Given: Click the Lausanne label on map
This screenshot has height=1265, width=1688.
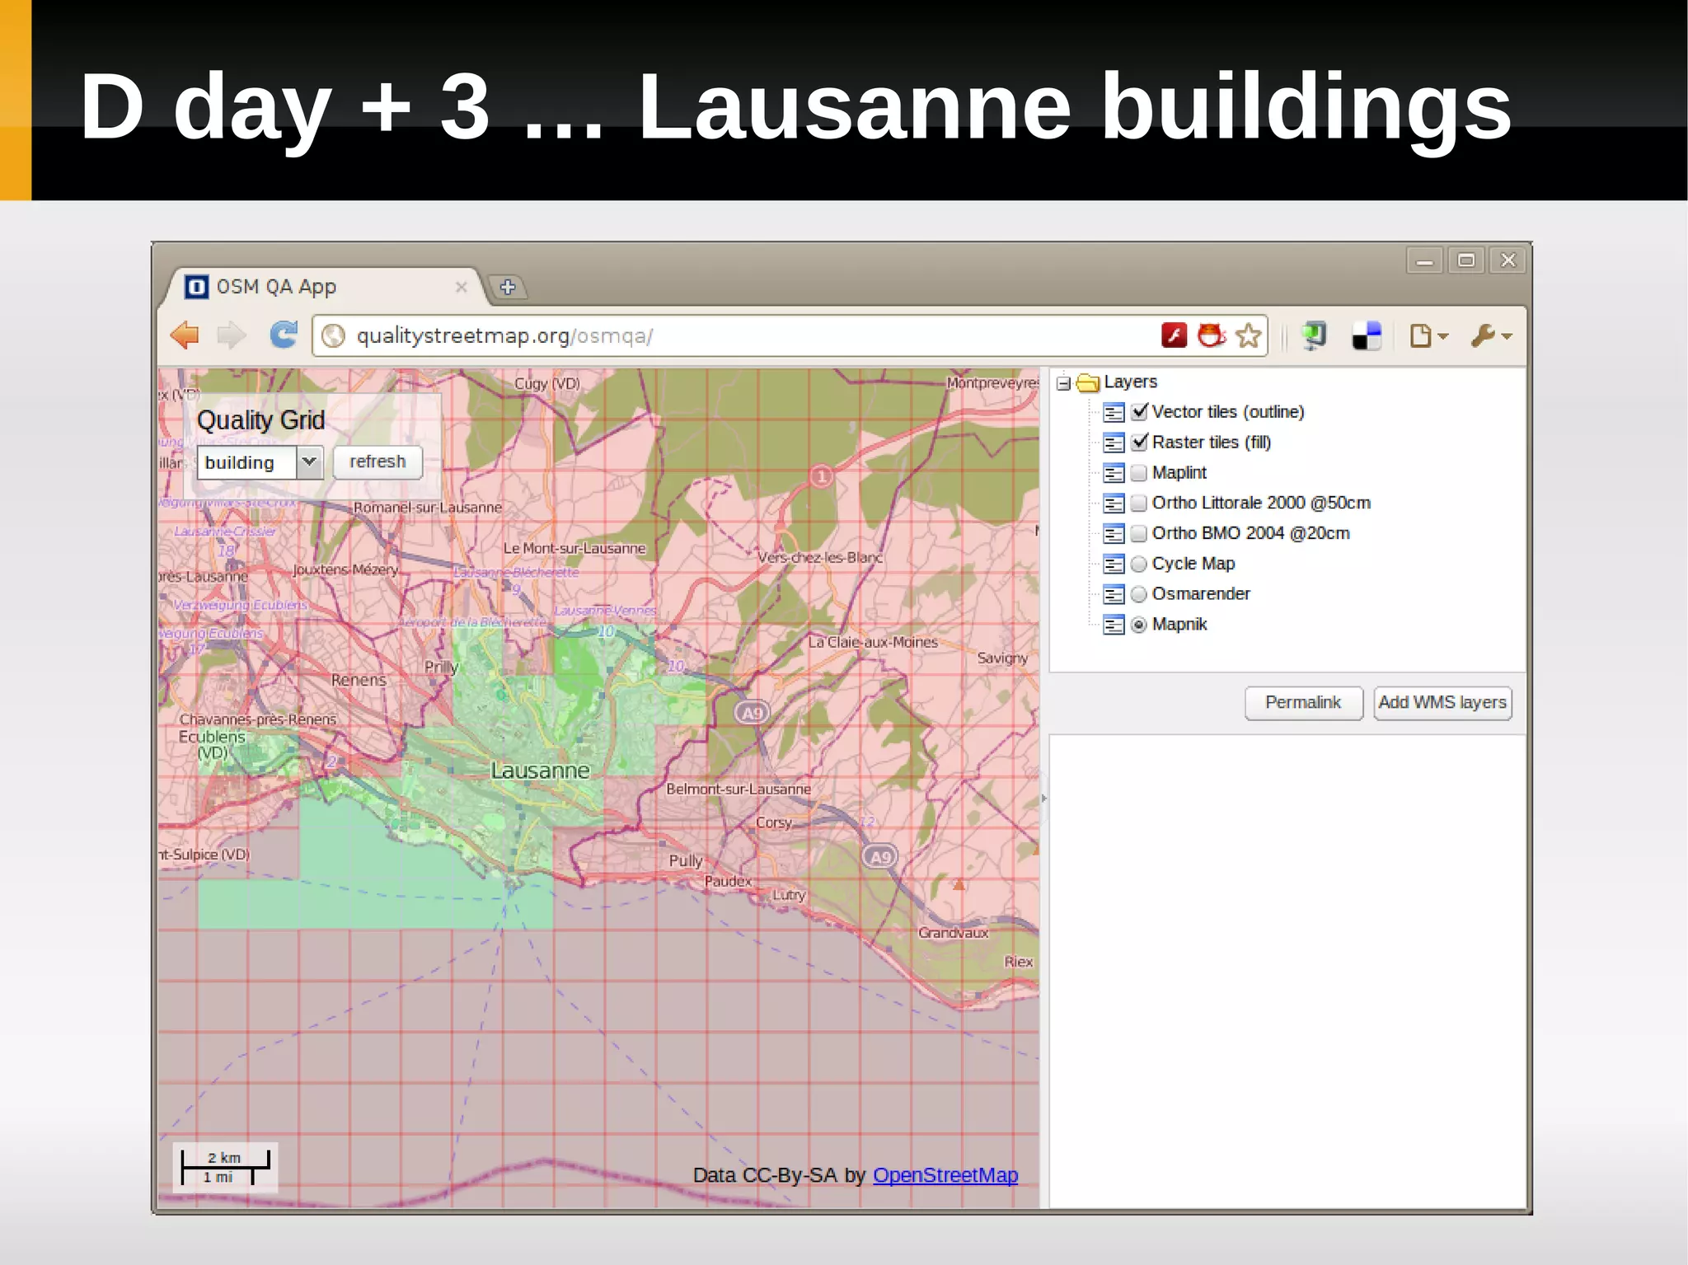Looking at the screenshot, I should 540,771.
